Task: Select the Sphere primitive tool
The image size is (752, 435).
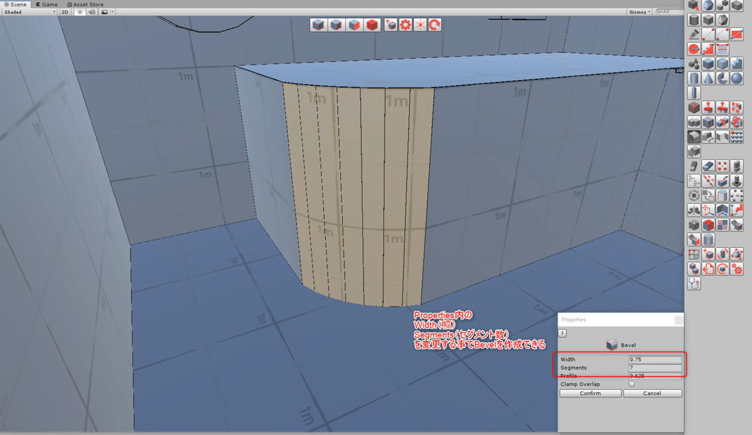Action: 736,78
